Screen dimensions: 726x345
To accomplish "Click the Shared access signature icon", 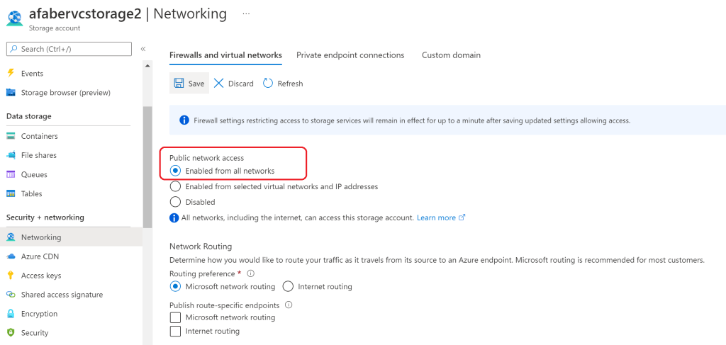I will click(x=11, y=295).
